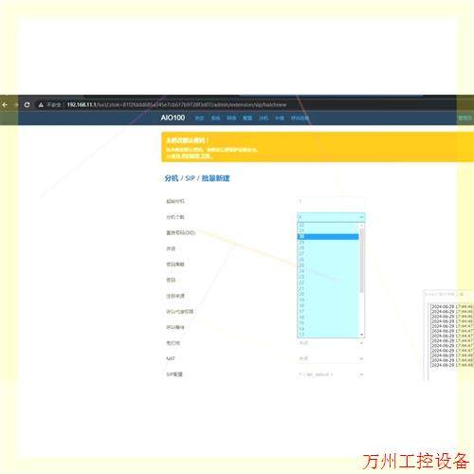Click the 分机 breadcrumb link
The image size is (474, 474).
pos(172,178)
